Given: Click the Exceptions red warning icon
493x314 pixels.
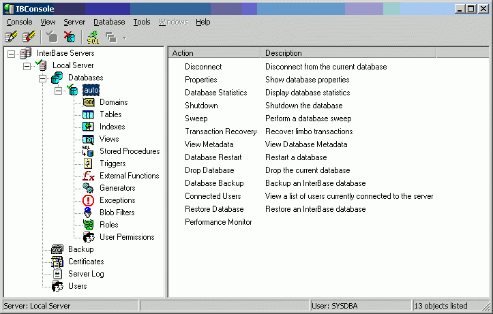Looking at the screenshot, I should tap(89, 200).
